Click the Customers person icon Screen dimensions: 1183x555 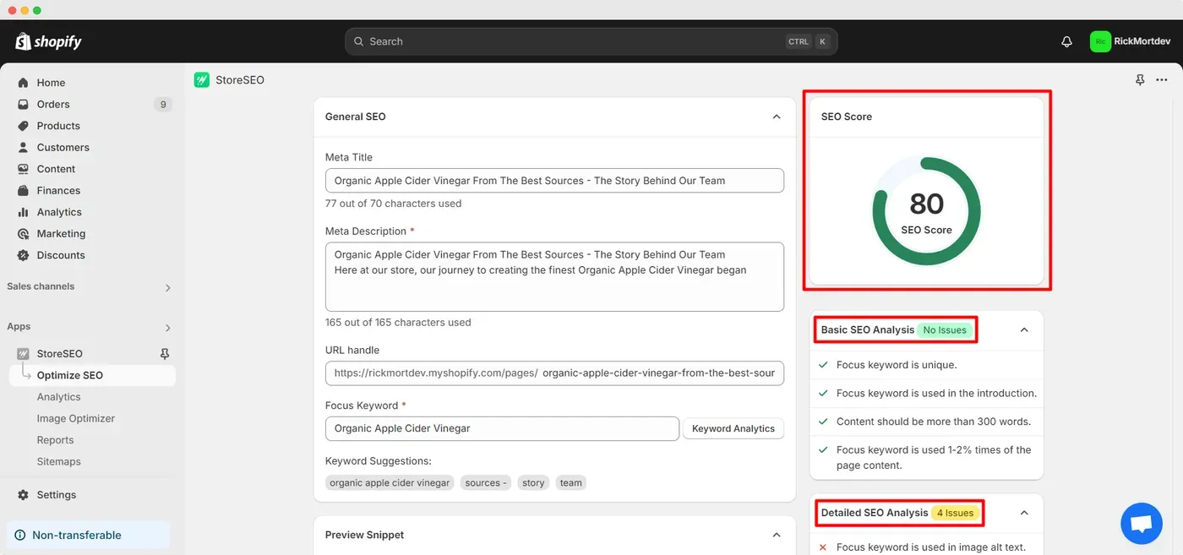(x=23, y=147)
